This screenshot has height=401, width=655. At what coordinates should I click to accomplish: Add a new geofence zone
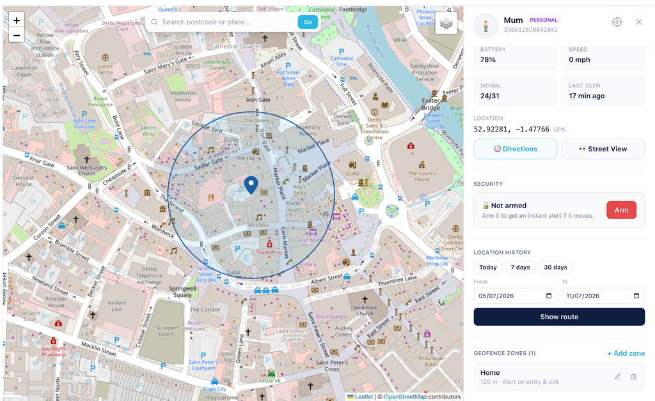pos(626,353)
